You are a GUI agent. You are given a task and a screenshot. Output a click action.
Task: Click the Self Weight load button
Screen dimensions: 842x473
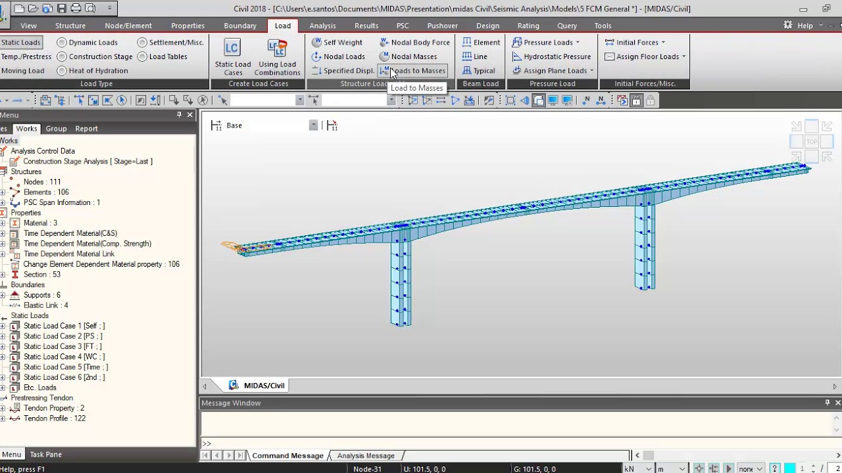(x=336, y=42)
